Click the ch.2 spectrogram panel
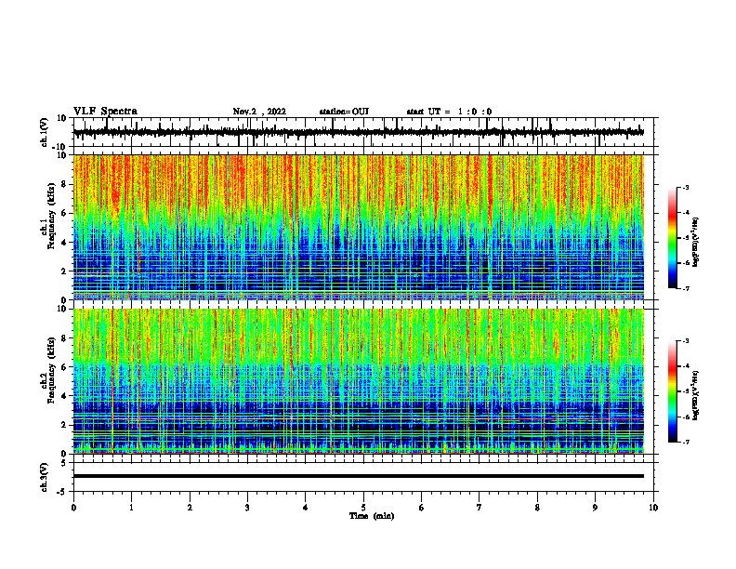 (x=358, y=381)
